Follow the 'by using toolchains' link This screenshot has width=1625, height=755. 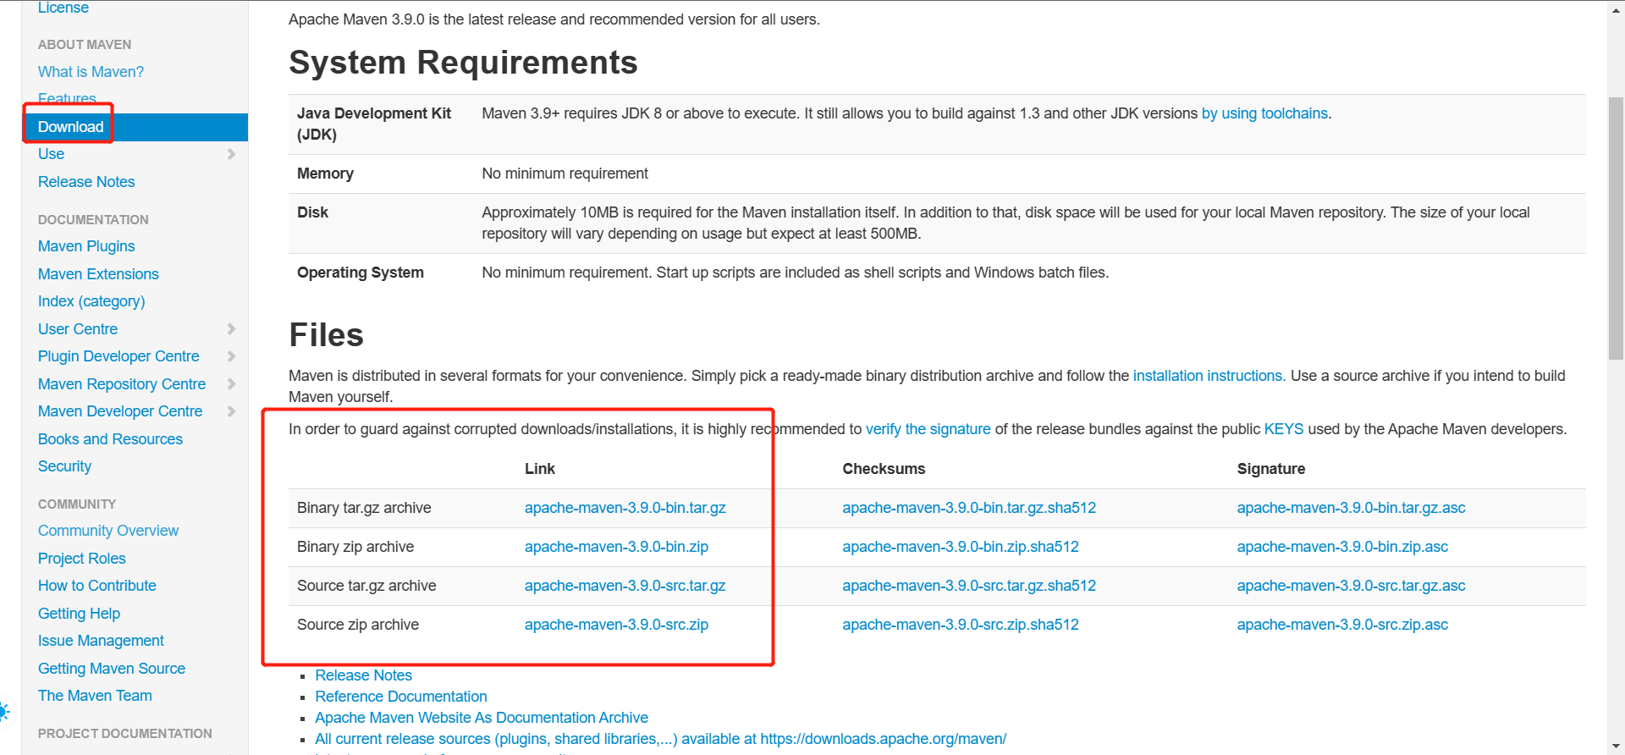(x=1264, y=113)
